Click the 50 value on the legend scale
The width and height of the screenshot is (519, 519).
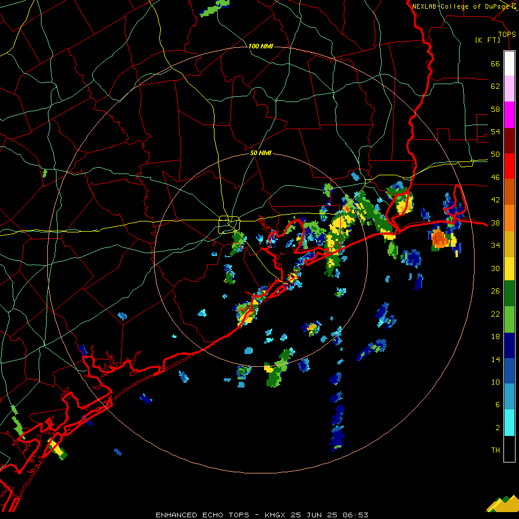click(495, 155)
